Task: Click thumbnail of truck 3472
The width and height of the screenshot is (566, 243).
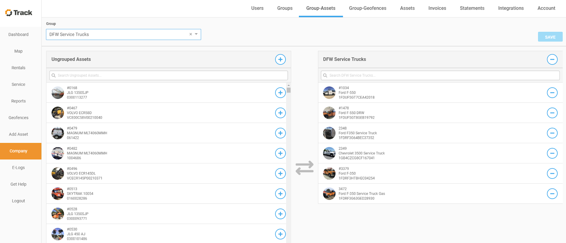Action: [329, 194]
